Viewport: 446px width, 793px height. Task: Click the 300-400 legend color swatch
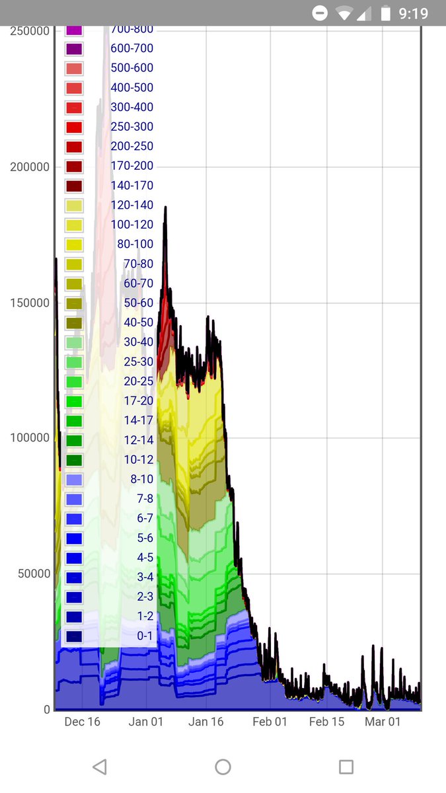tap(74, 108)
